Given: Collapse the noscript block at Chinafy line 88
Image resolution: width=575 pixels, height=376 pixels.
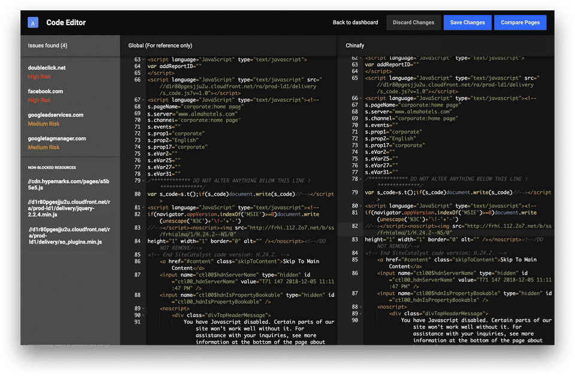Looking at the screenshot, I should [361, 306].
